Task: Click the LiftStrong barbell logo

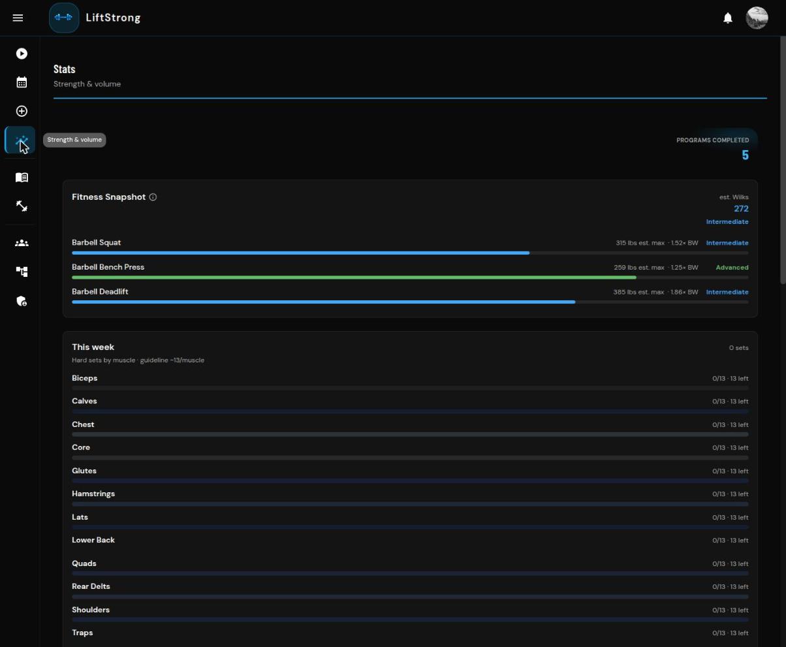Action: coord(64,18)
